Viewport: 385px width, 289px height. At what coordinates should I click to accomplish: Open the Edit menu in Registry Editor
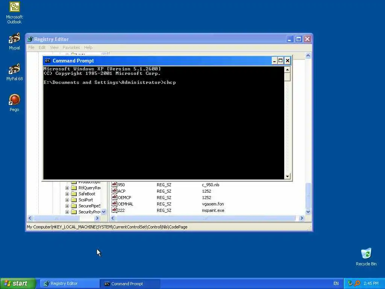42,47
